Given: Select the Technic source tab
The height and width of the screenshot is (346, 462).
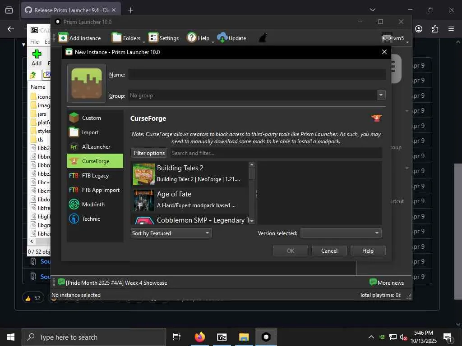Looking at the screenshot, I should (x=95, y=219).
